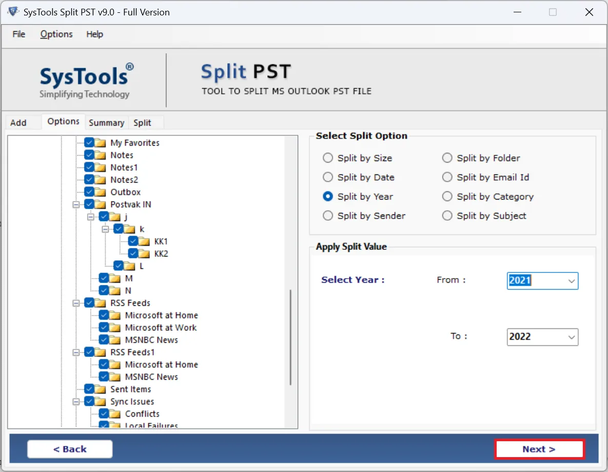
Task: Click the MSNBC News folder icon under RSS Feeds
Action: coord(115,340)
